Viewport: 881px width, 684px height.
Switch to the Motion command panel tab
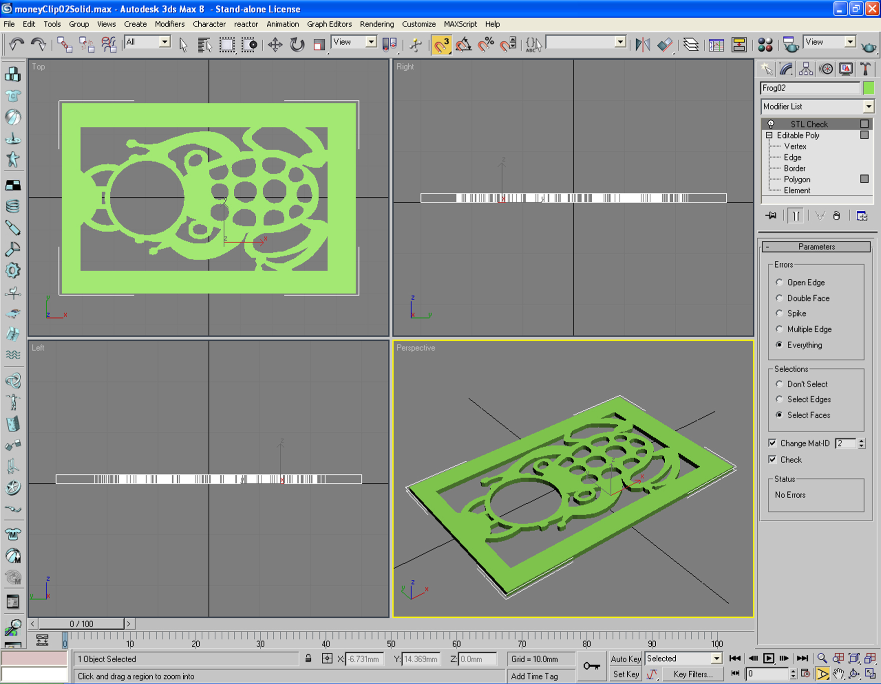tap(826, 68)
